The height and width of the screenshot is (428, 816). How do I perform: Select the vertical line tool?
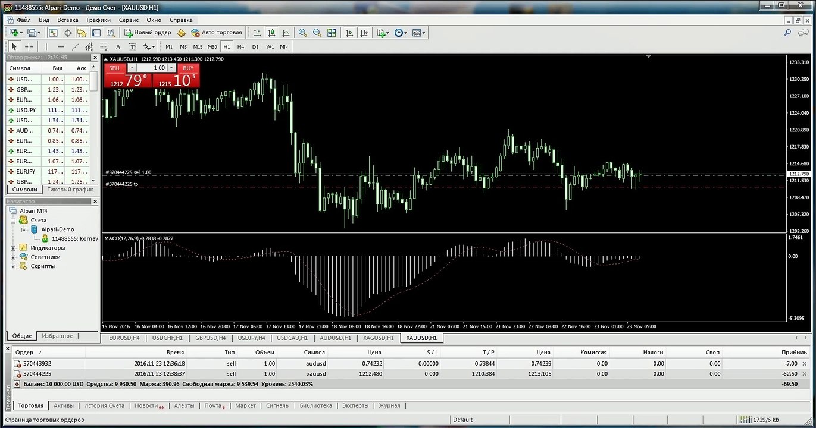[x=46, y=46]
